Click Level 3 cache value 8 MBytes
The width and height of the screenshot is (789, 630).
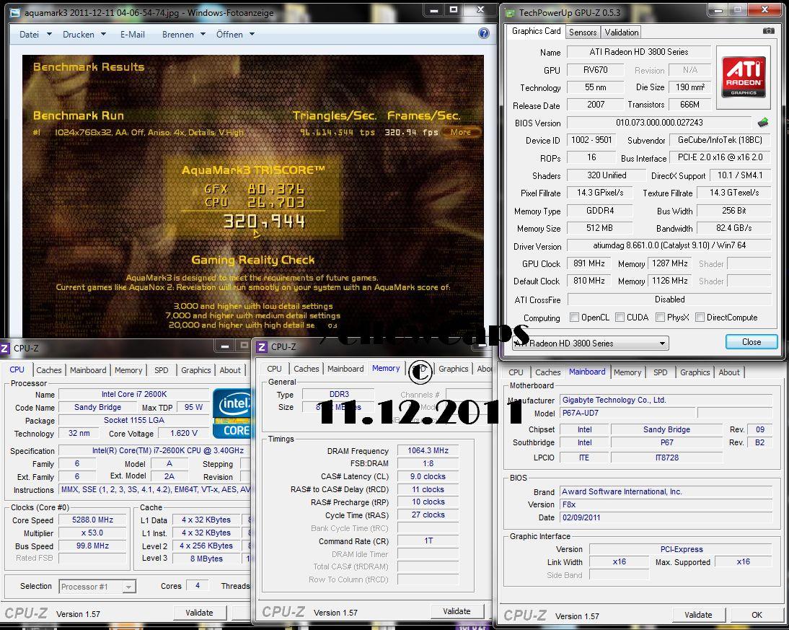coord(206,559)
